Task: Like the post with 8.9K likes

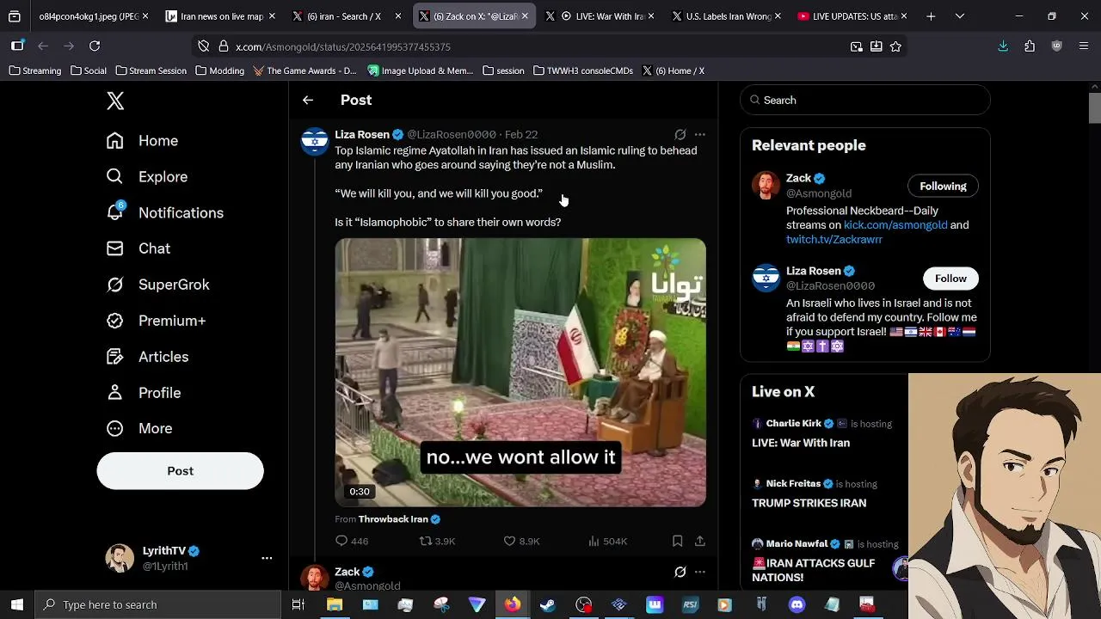Action: coord(521,541)
